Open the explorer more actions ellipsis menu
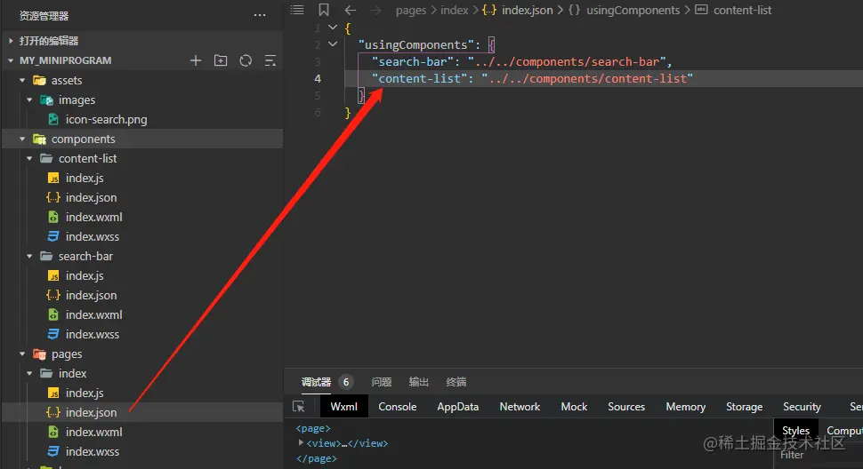Screen dimensions: 863x469 click(260, 15)
